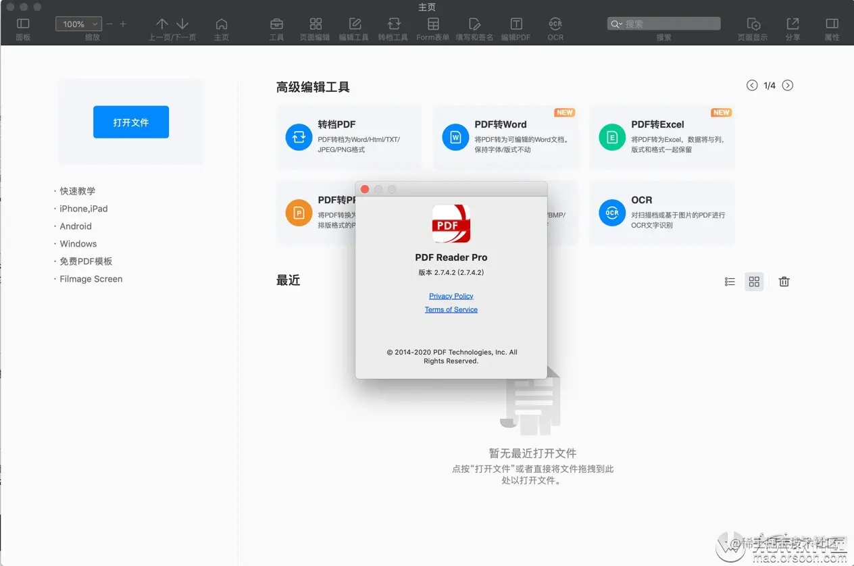Select the OCR text recognition card
This screenshot has width=854, height=566.
tap(662, 213)
